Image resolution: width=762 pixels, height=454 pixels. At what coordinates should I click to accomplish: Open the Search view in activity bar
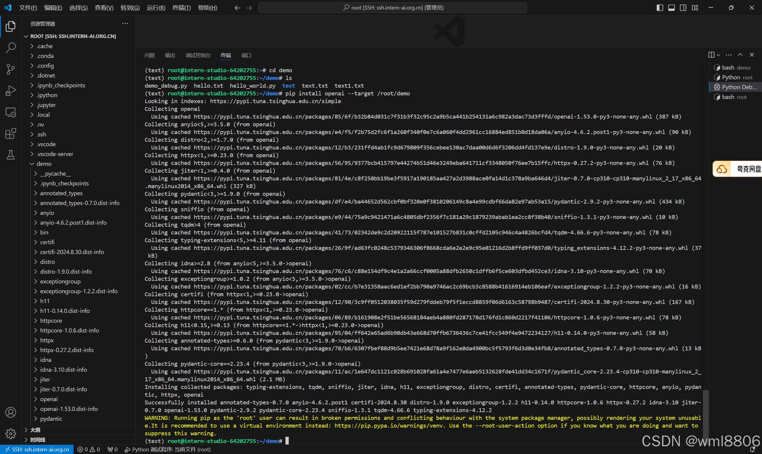[11, 48]
